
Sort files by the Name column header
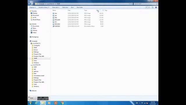click(x=54, y=10)
